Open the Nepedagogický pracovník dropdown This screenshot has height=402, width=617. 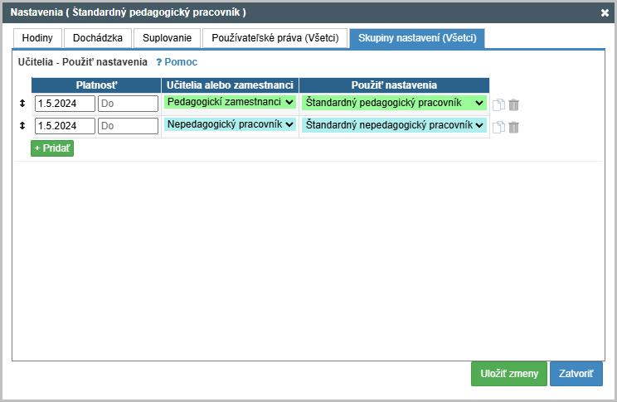230,124
